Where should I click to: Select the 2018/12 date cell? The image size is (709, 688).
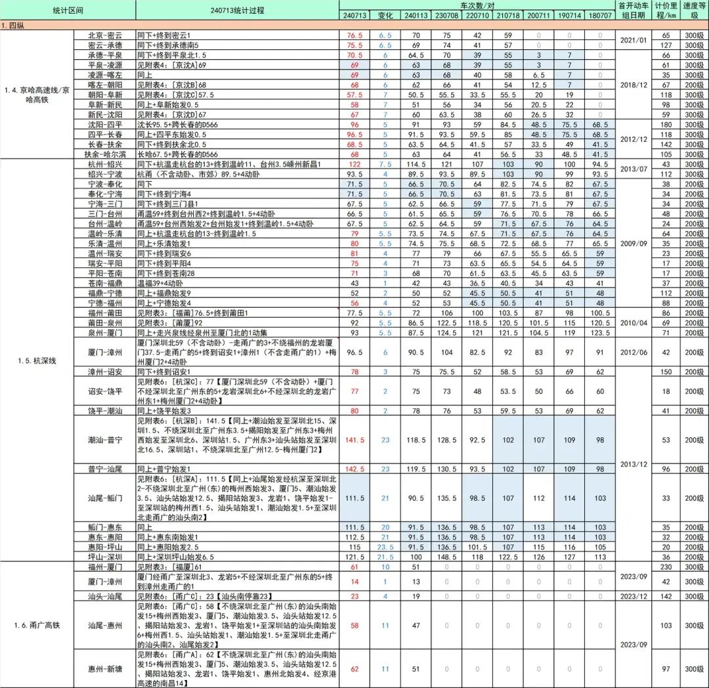[634, 85]
